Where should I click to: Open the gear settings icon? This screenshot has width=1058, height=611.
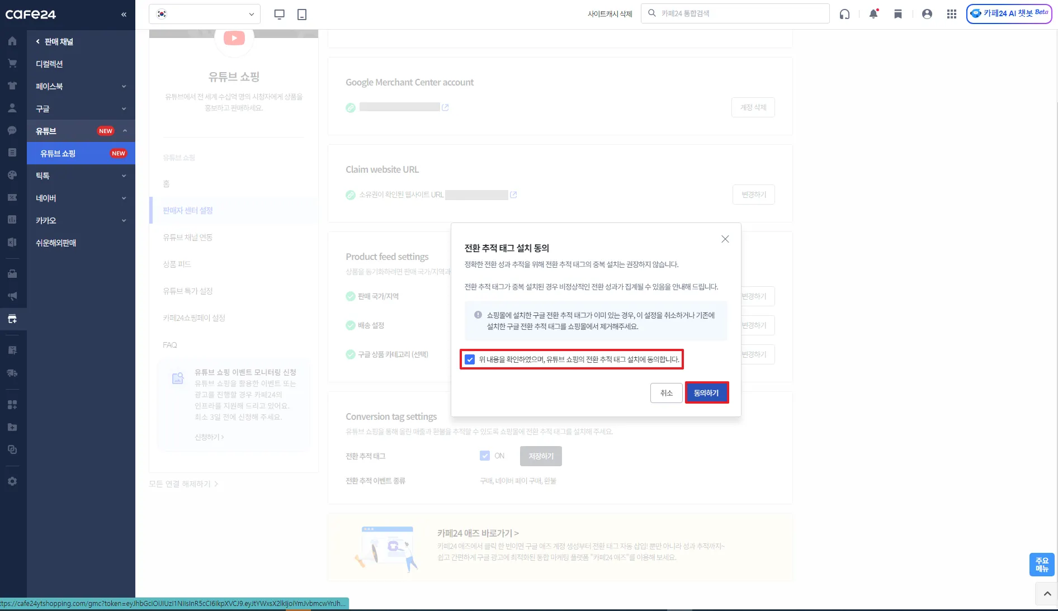[x=12, y=481]
